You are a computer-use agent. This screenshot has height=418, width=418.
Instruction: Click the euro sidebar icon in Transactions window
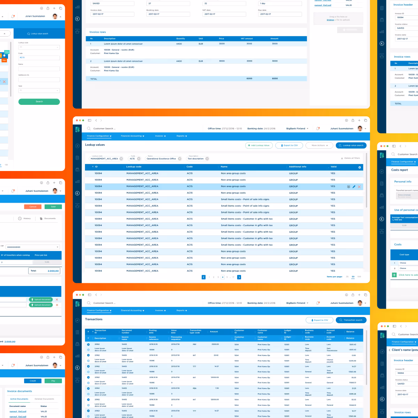77,368
